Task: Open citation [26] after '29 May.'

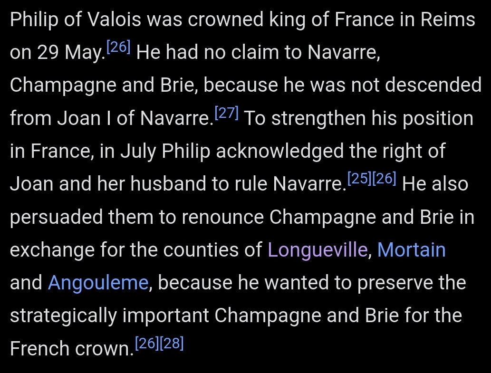Action: (118, 47)
